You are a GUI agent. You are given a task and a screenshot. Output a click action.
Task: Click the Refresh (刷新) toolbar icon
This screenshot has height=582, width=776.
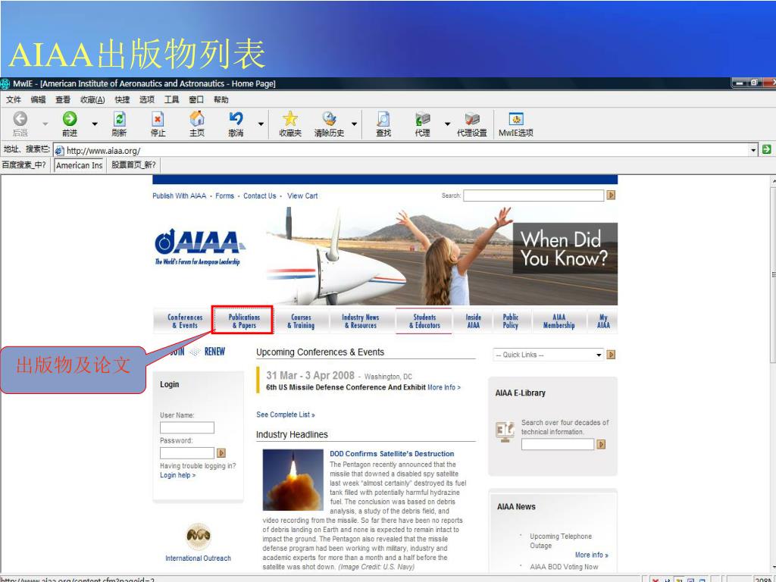(119, 119)
